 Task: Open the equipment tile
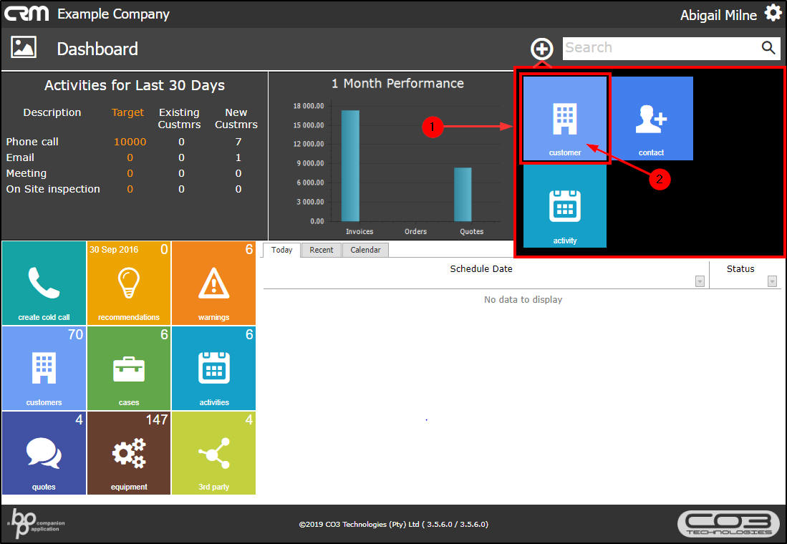(128, 453)
